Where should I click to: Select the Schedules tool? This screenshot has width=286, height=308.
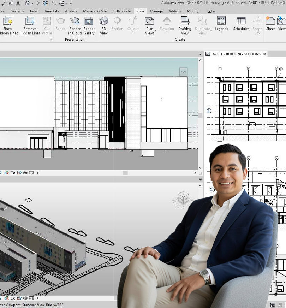(241, 25)
